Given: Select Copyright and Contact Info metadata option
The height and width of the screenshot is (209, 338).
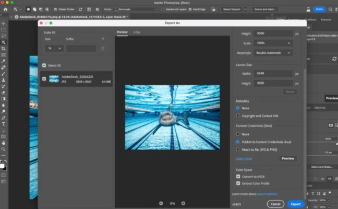Looking at the screenshot, I should point(238,115).
